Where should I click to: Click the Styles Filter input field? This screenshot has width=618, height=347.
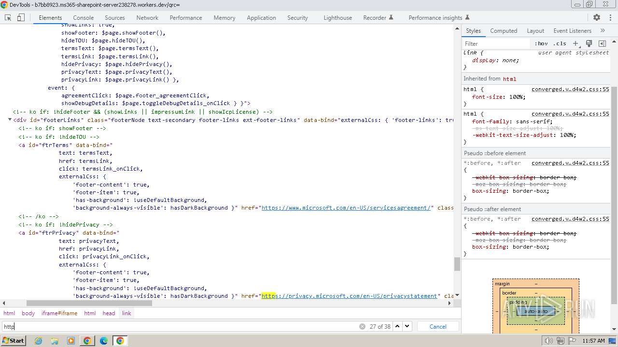(496, 43)
